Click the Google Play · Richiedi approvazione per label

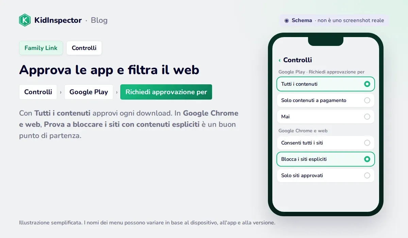(x=321, y=72)
